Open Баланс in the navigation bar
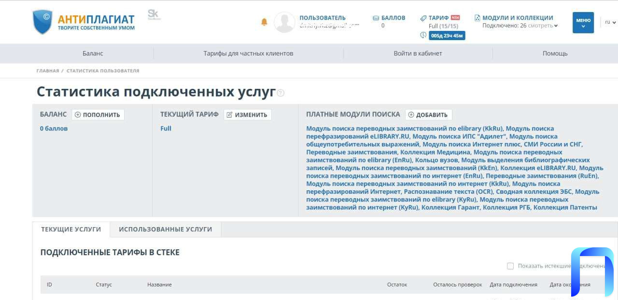618x300 pixels. 93,54
